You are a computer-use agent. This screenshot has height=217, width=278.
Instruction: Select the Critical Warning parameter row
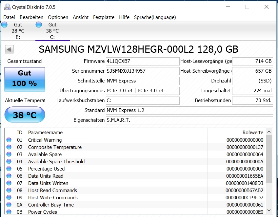tap(135, 140)
